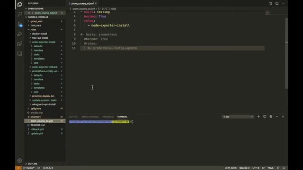Click the minimap preview in editor
The image size is (303, 170).
[275, 13]
